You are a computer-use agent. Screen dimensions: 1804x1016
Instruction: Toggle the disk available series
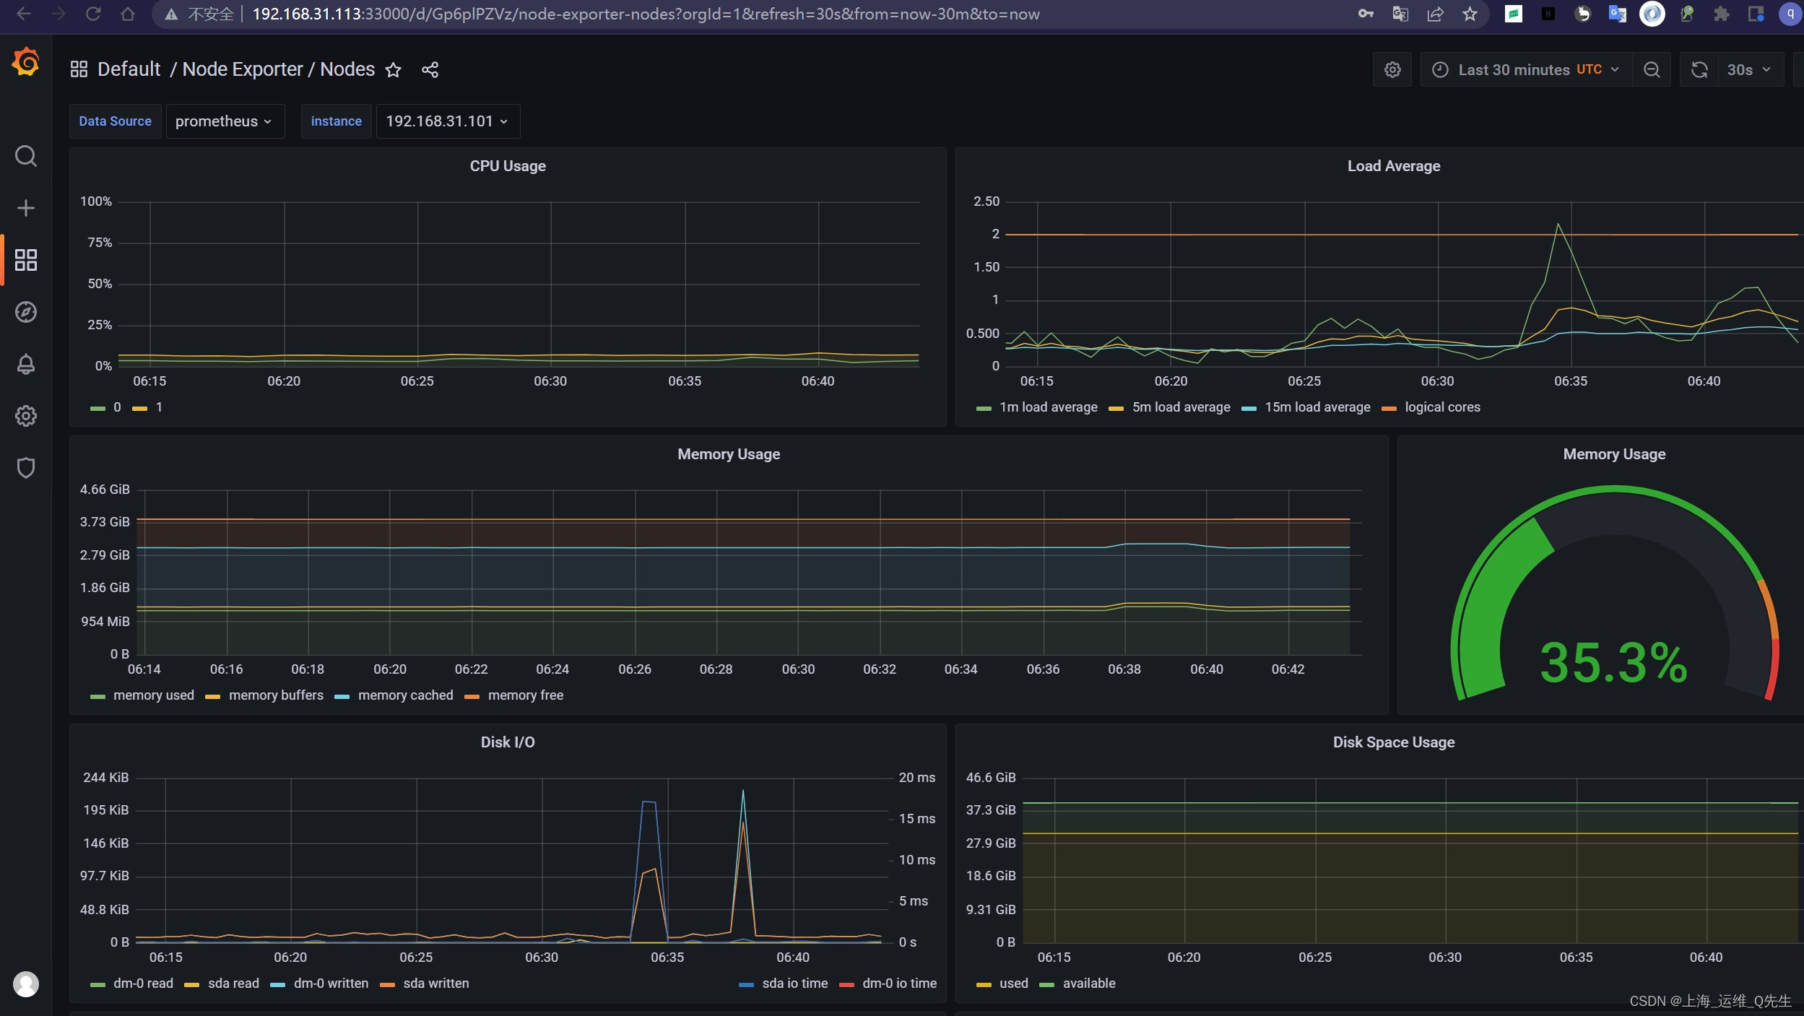coord(1088,984)
